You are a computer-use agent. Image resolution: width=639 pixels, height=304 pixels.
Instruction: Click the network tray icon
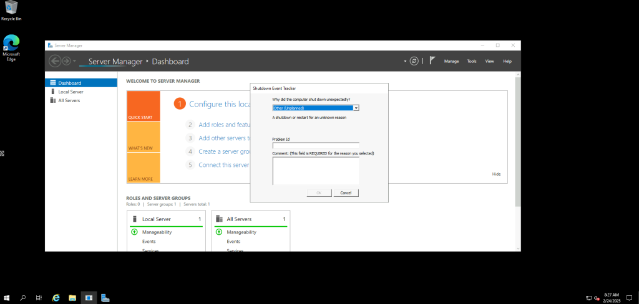click(588, 298)
